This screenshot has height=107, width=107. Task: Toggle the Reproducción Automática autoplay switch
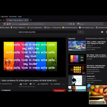tap(106, 39)
